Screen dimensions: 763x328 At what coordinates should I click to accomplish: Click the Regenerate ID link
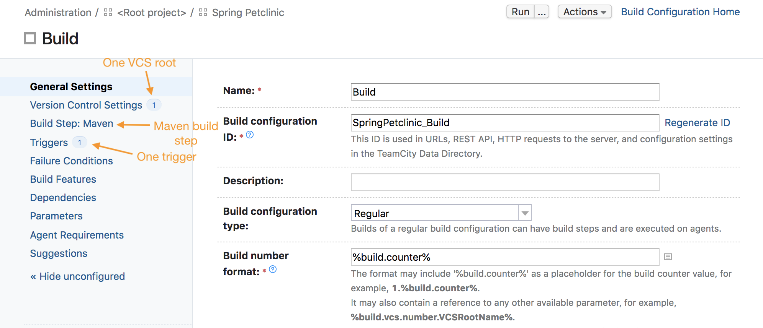(x=697, y=123)
